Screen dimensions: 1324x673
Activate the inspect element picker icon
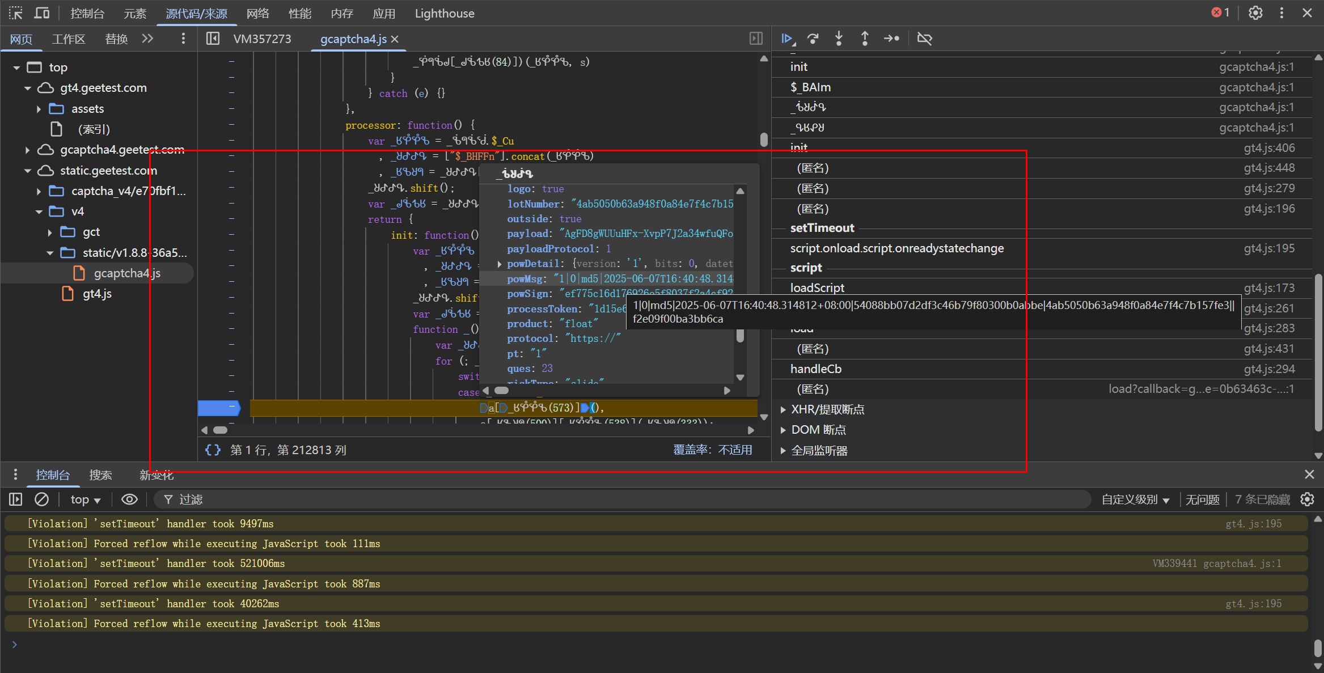click(x=15, y=13)
